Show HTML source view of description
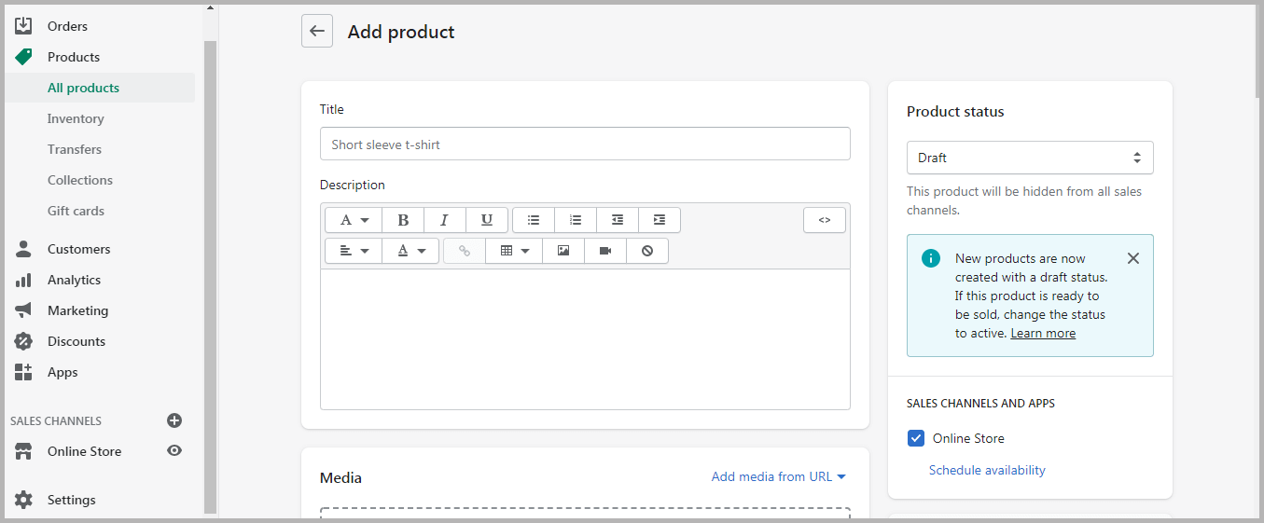The height and width of the screenshot is (523, 1264). pos(825,220)
